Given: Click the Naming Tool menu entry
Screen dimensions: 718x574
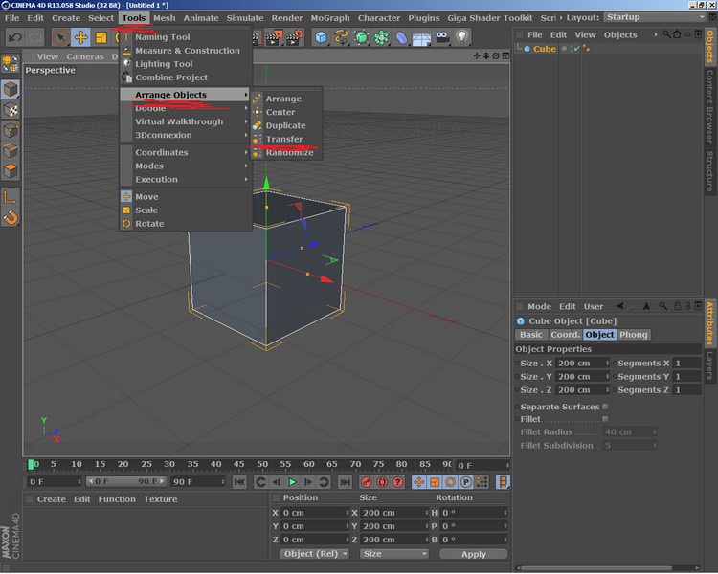Looking at the screenshot, I should click(x=162, y=37).
